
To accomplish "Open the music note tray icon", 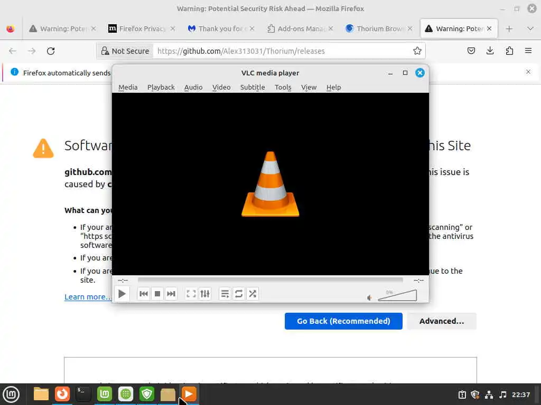I will (x=503, y=394).
